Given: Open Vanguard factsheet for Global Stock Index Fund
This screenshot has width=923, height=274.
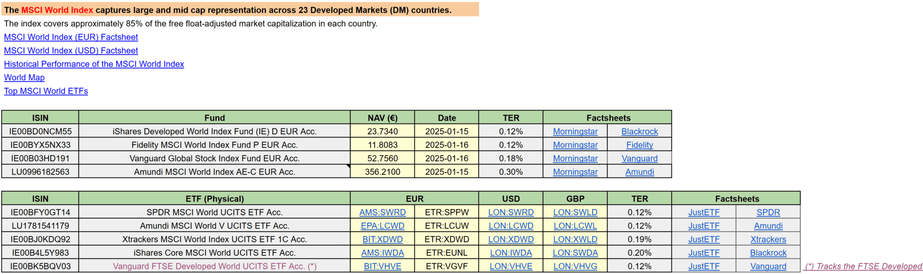Looking at the screenshot, I should 639,158.
